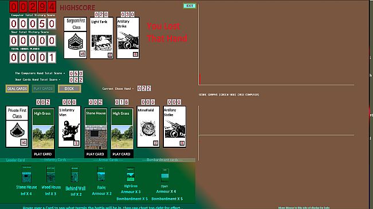The width and height of the screenshot is (373, 209).
Task: Click score 020 above Light Tank
Action: tap(101, 14)
